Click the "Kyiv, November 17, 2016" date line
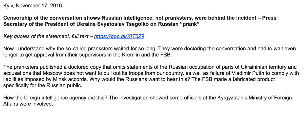This screenshot has width=304, height=115. click(32, 6)
